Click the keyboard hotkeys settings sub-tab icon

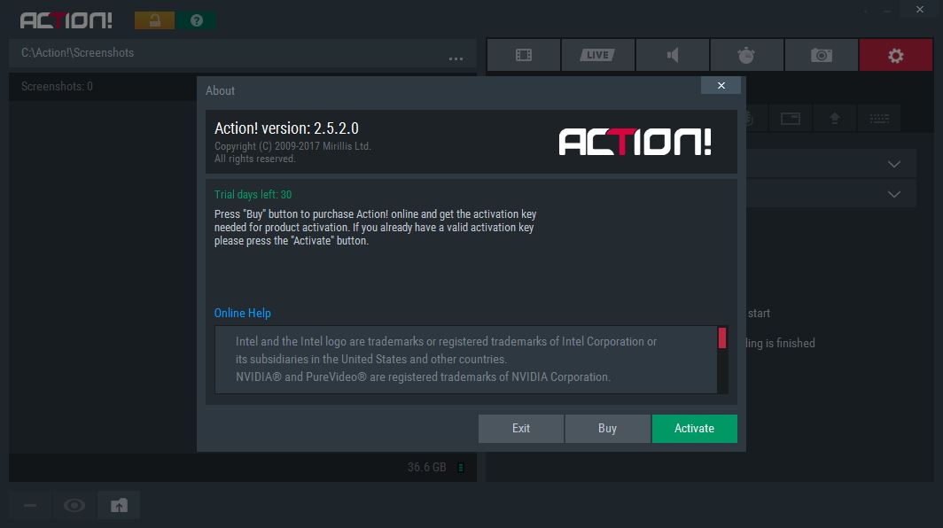pyautogui.click(x=879, y=119)
